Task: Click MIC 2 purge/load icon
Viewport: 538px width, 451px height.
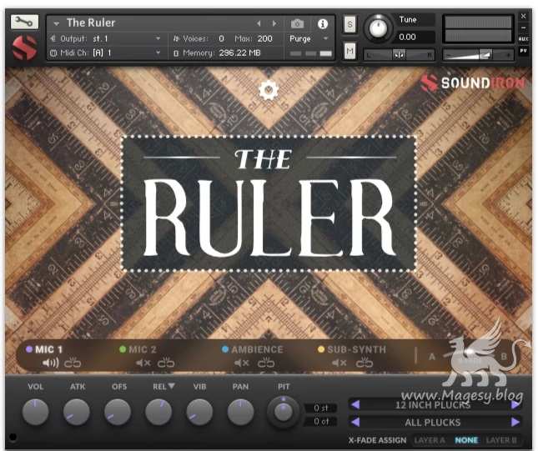Action: 166,363
